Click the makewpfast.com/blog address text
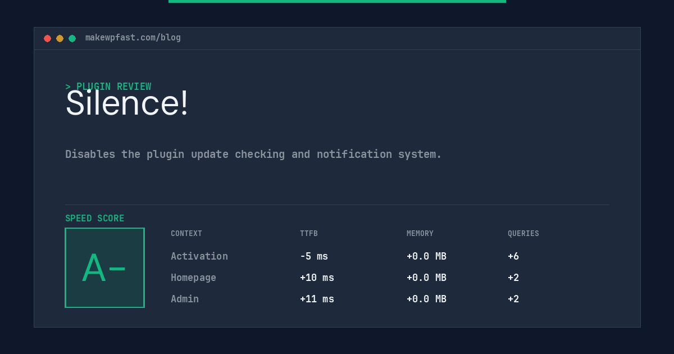The height and width of the screenshot is (354, 674). coord(133,38)
